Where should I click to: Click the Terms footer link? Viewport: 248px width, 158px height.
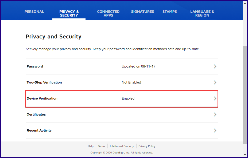pyautogui.click(x=101, y=146)
